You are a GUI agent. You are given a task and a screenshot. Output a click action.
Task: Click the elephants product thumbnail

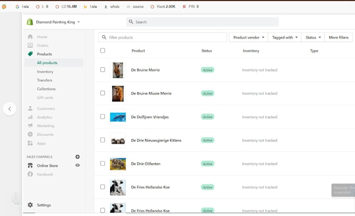coord(118,164)
